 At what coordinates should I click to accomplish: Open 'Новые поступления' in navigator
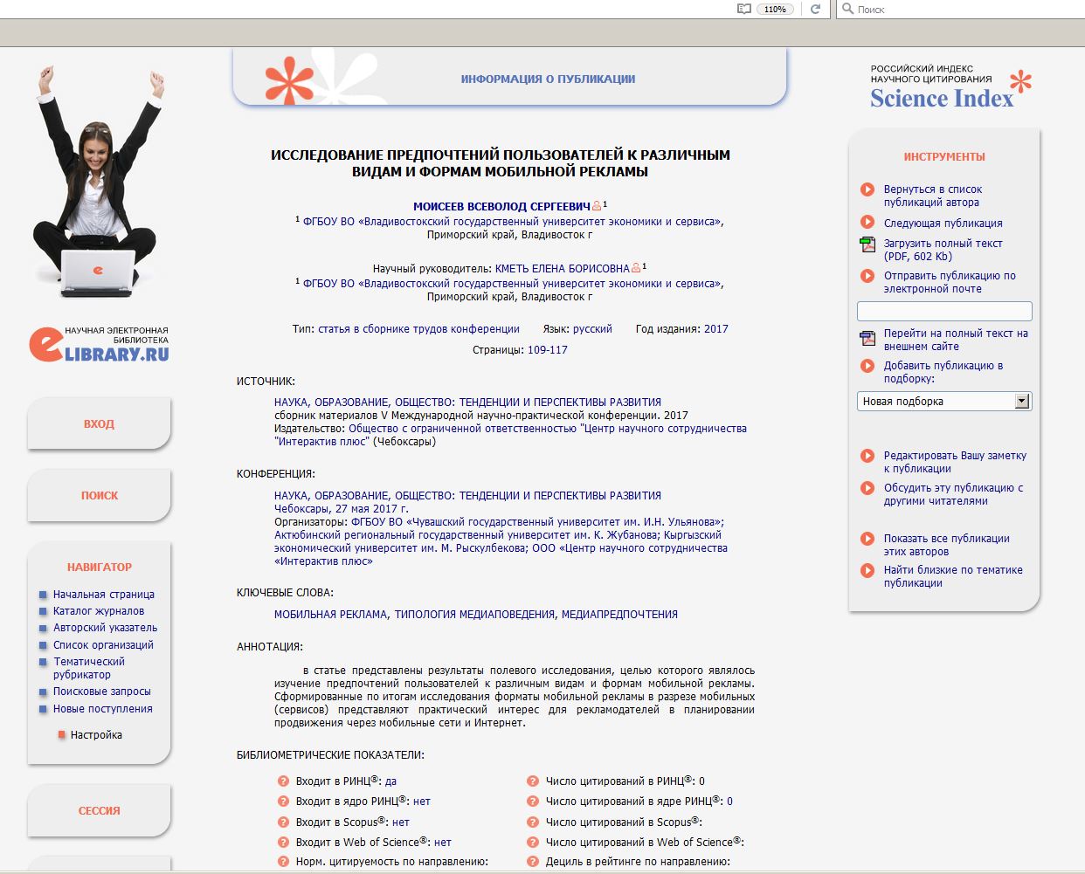[103, 709]
